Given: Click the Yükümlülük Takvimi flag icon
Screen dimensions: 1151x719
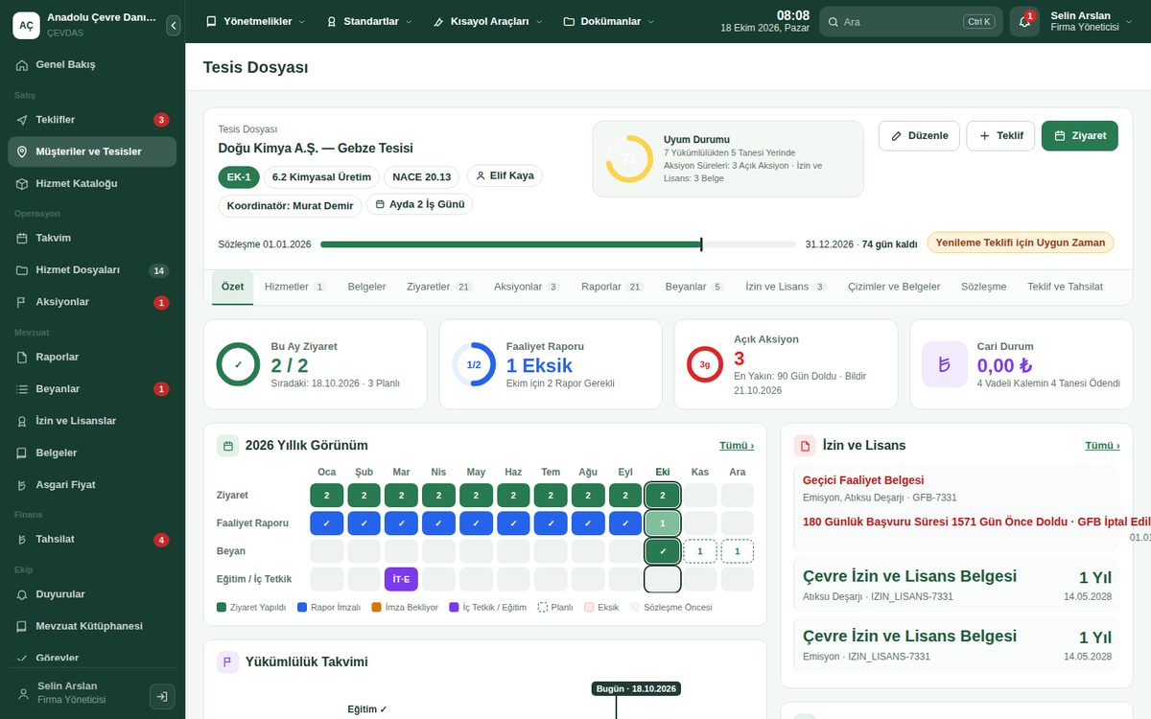Looking at the screenshot, I should click(x=227, y=661).
